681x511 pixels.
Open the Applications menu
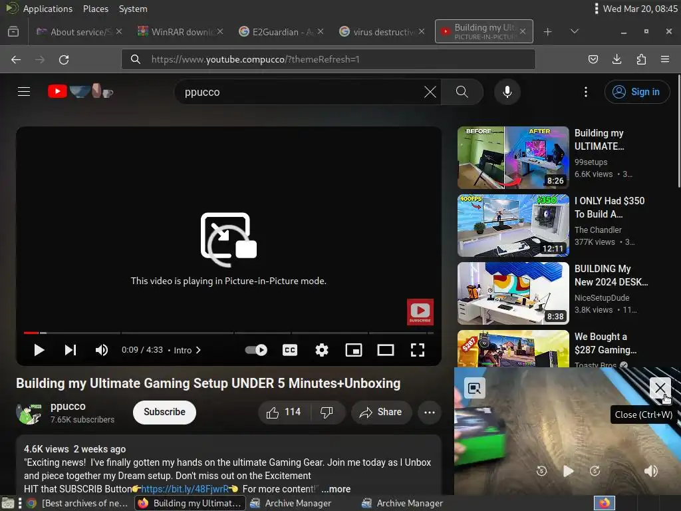coord(48,9)
